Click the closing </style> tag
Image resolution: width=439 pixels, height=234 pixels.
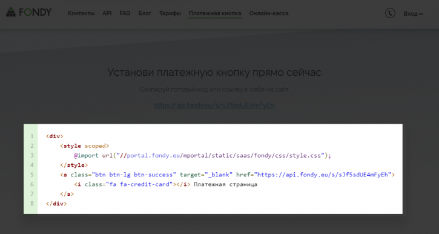pos(74,165)
